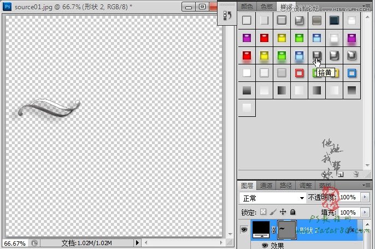
Task: Toggle visibility of 效果 layer effects
Action: pos(265,245)
